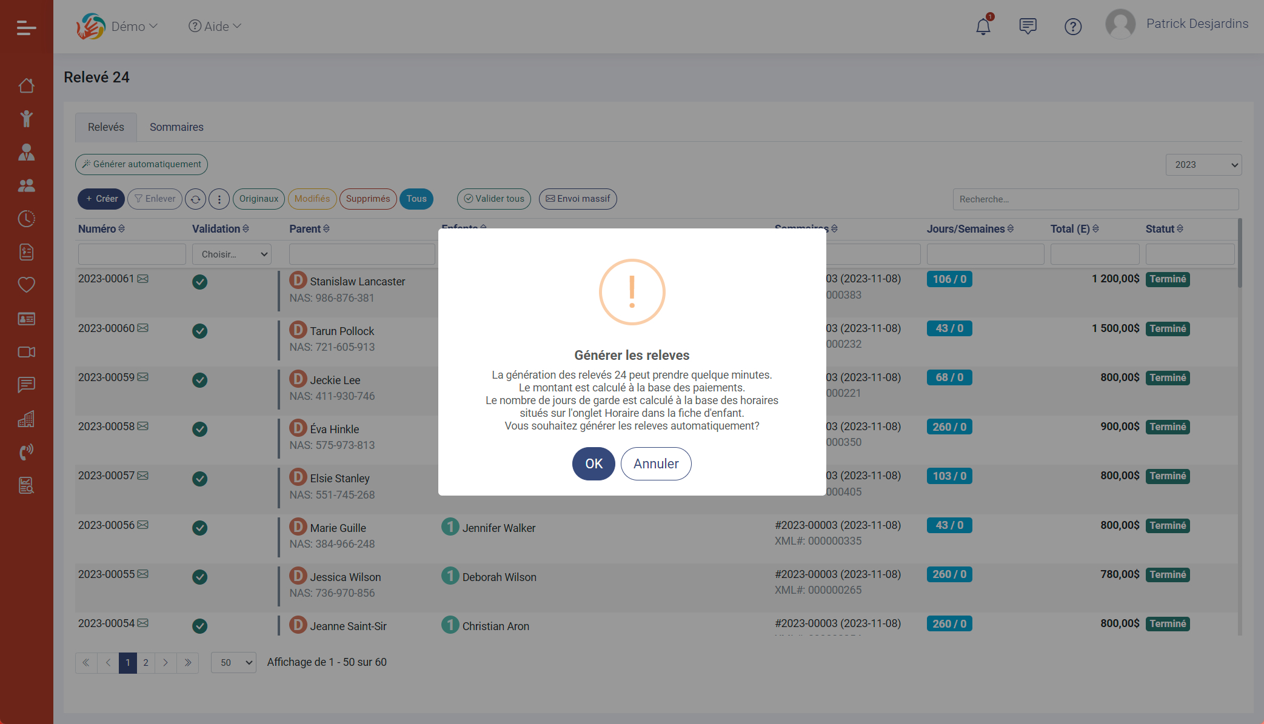The width and height of the screenshot is (1264, 724).
Task: Click Annuler in the dialog
Action: tap(655, 463)
